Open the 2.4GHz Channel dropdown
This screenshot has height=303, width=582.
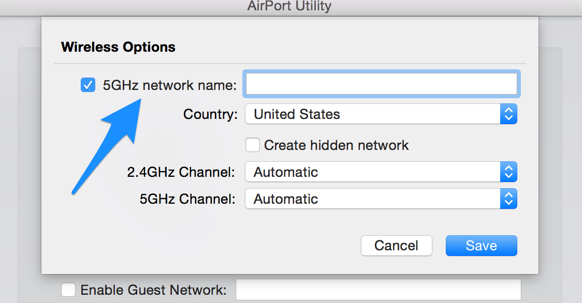tap(381, 172)
